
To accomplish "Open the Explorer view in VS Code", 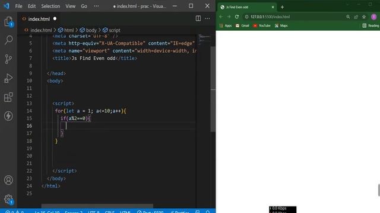I will [8, 21].
